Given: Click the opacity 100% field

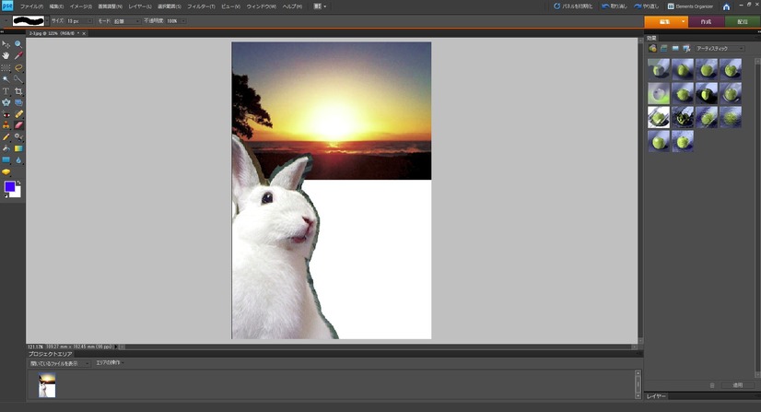Looking at the screenshot, I should [x=172, y=21].
